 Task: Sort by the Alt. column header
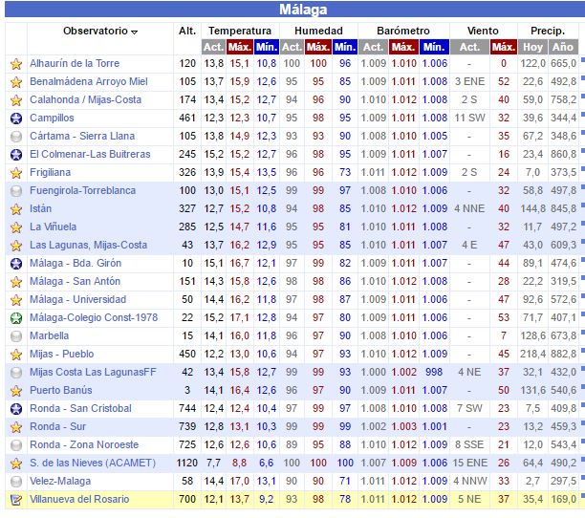[x=187, y=31]
